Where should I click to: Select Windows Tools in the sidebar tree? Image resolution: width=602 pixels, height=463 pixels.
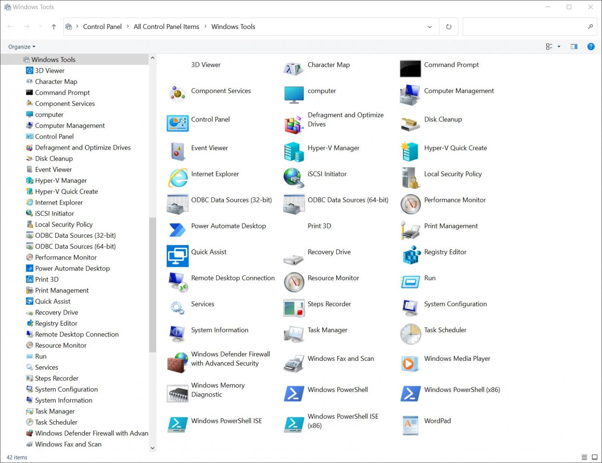(53, 59)
